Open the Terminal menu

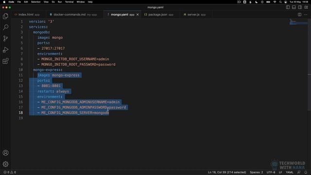[69, 2]
